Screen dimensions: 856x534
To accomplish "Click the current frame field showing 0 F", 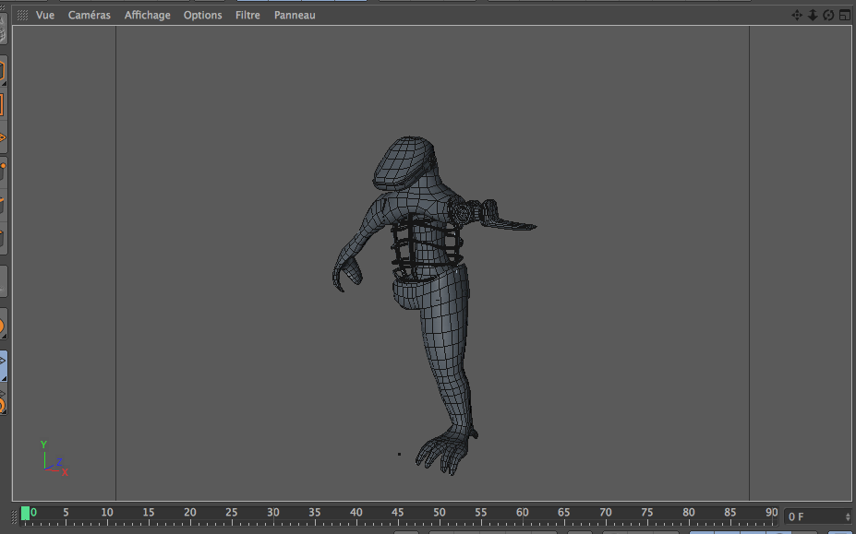I will [813, 516].
